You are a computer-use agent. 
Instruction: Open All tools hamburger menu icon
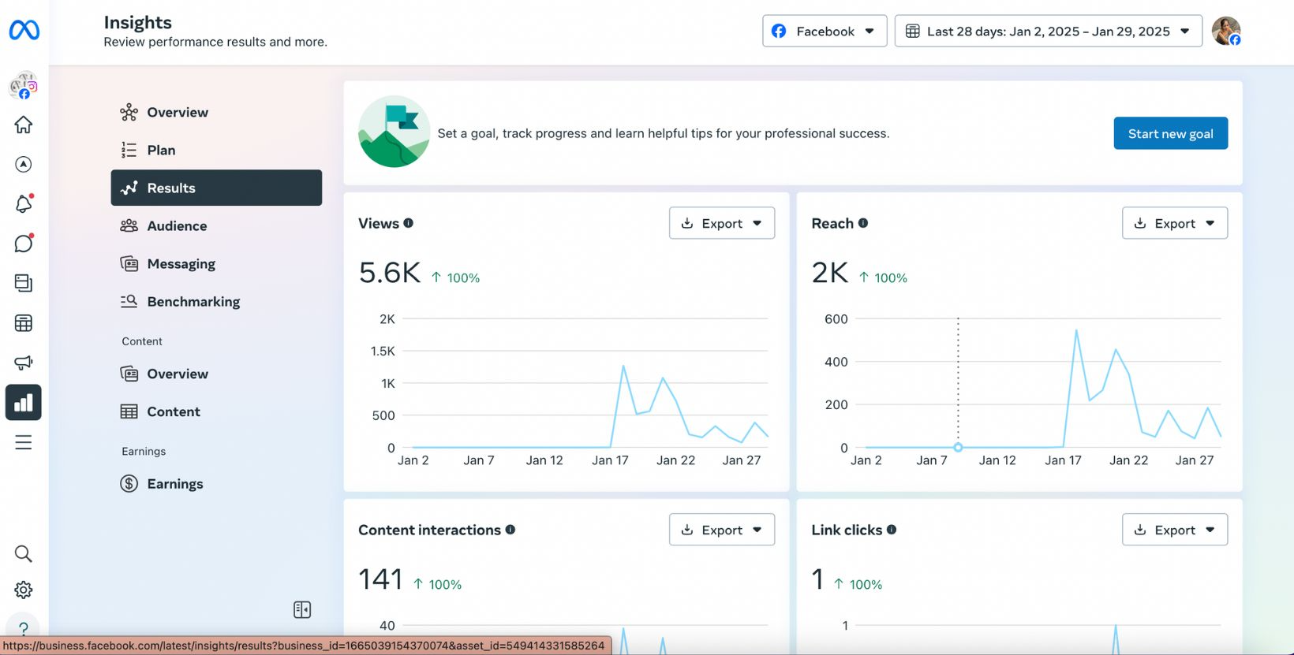(24, 442)
